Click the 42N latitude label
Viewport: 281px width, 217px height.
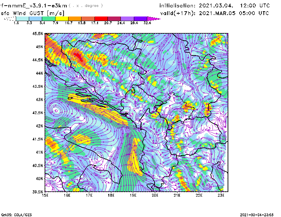[39, 126]
